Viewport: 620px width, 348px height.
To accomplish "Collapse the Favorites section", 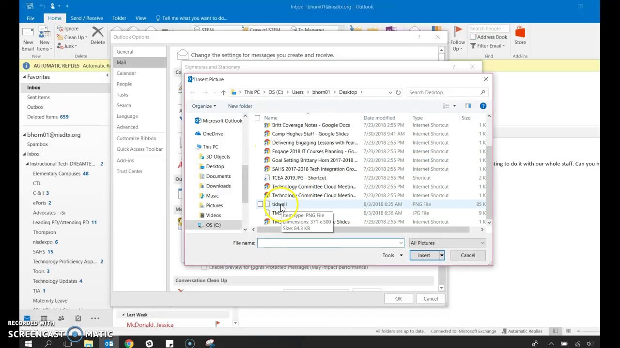I will 24,77.
